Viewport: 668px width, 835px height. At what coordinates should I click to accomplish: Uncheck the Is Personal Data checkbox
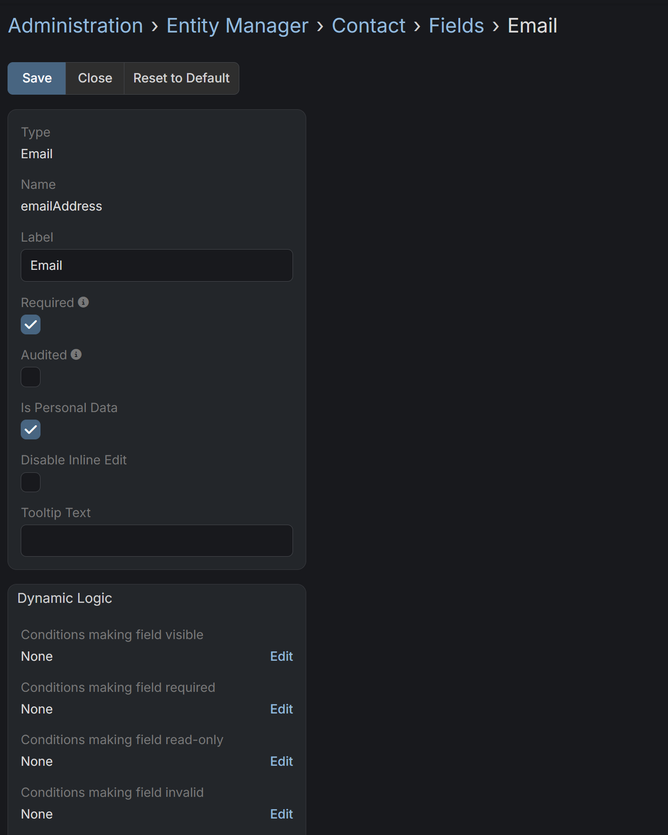point(31,430)
